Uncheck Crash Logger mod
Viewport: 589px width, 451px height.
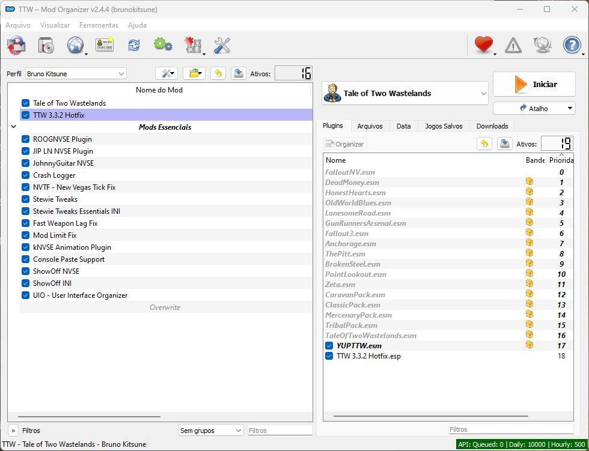point(25,175)
